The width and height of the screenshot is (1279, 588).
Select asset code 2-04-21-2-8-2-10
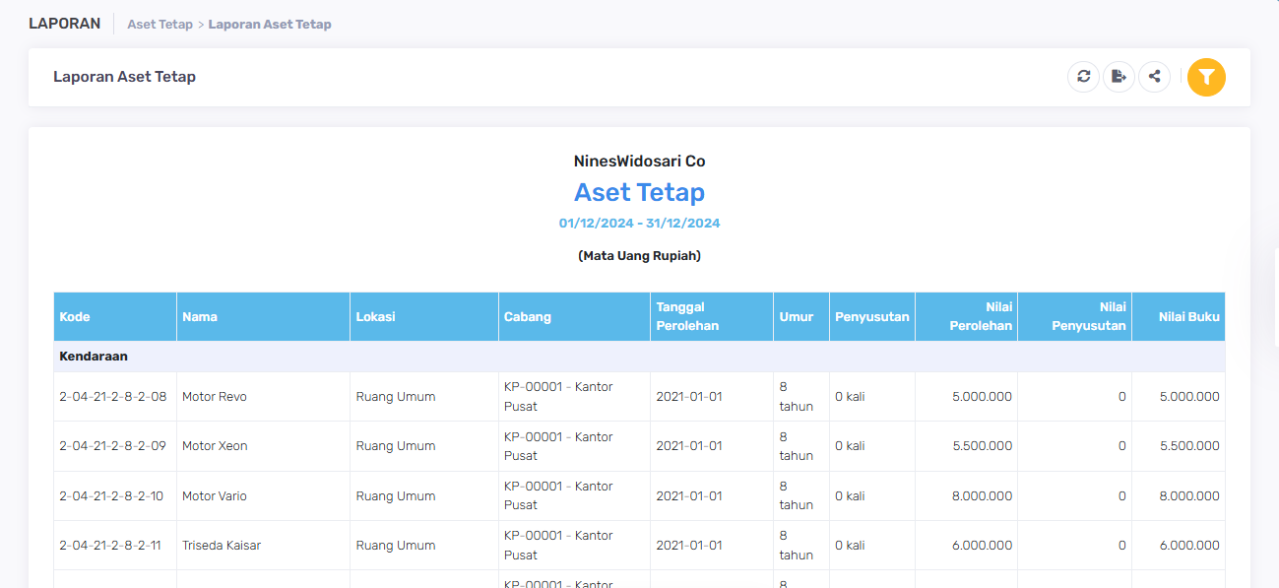pos(112,496)
